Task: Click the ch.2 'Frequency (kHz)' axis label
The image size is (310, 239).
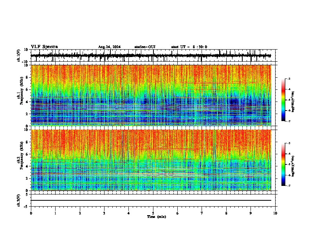Action: 22,155
